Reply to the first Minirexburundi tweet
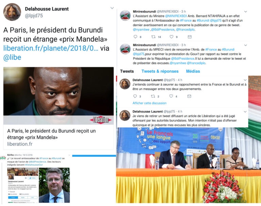The image size is (261, 206). (135, 37)
